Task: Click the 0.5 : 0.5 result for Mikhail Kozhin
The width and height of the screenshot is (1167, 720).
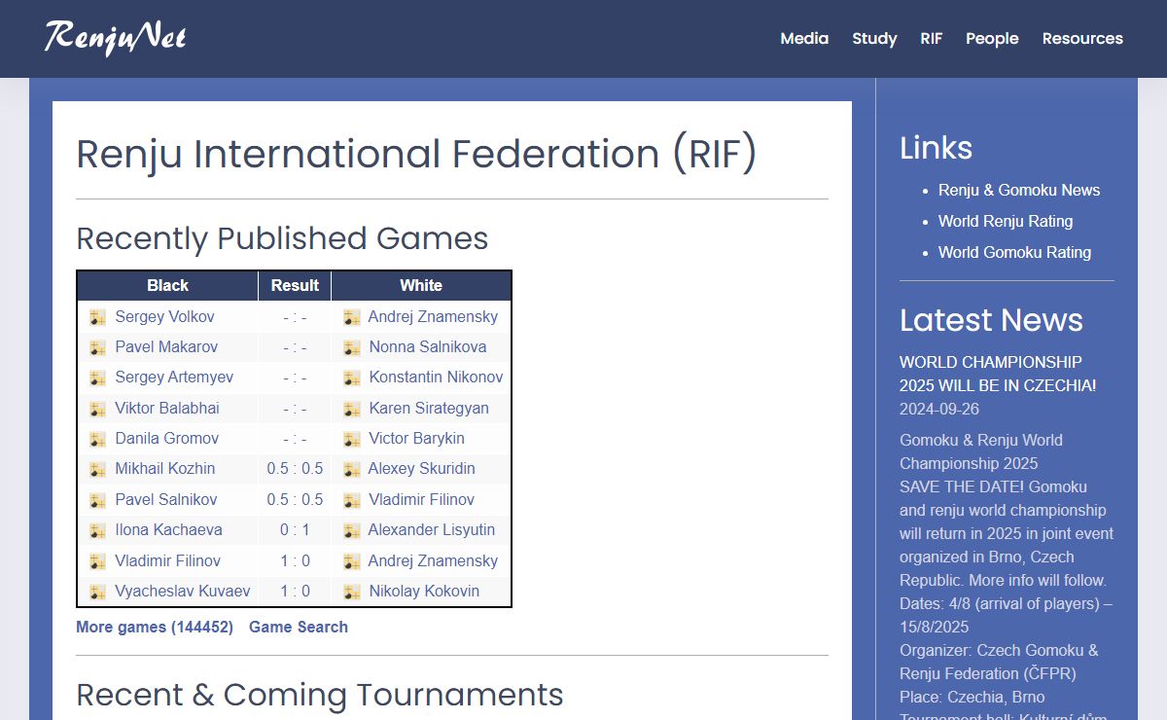Action: tap(295, 468)
